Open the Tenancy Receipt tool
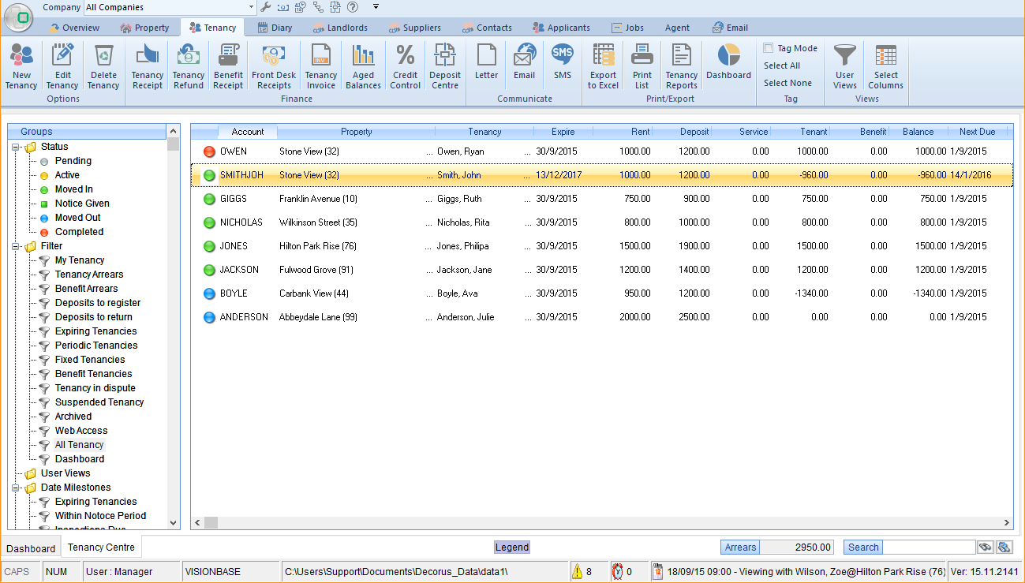Viewport: 1025px width, 583px height. [148, 66]
